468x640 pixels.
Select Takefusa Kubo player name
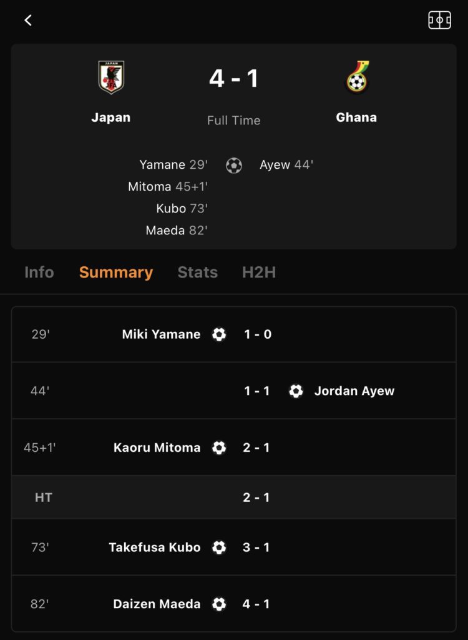point(155,547)
